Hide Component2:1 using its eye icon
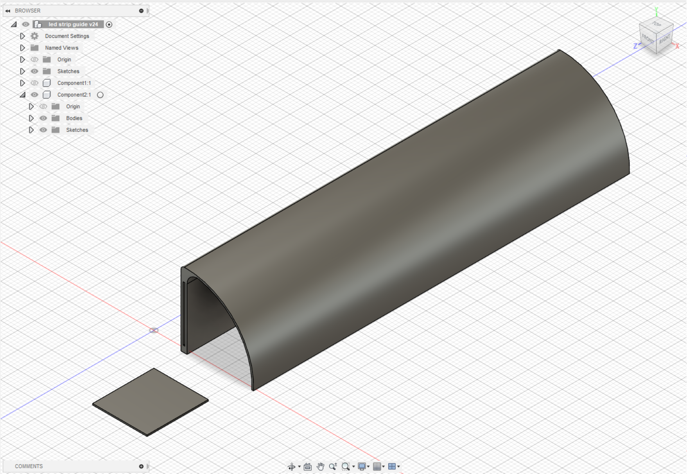Viewport: 687px width, 474px height. (34, 95)
